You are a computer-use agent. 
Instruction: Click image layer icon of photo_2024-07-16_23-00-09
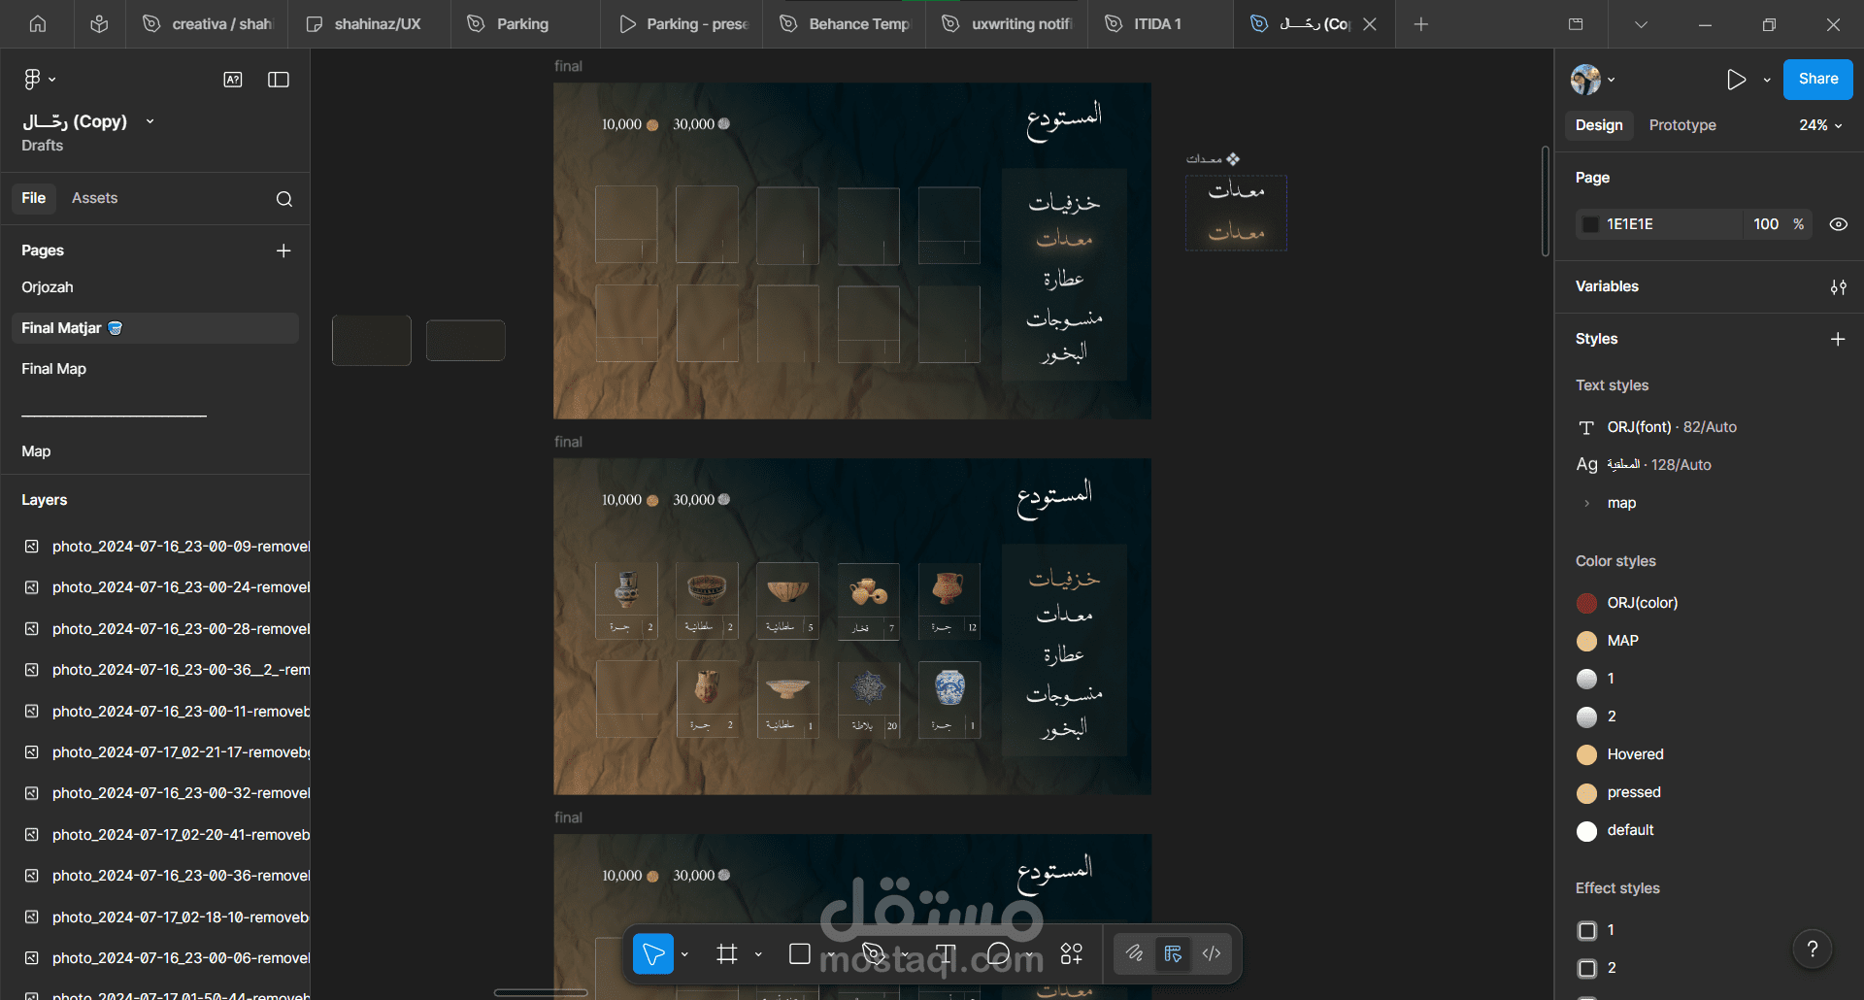(32, 547)
